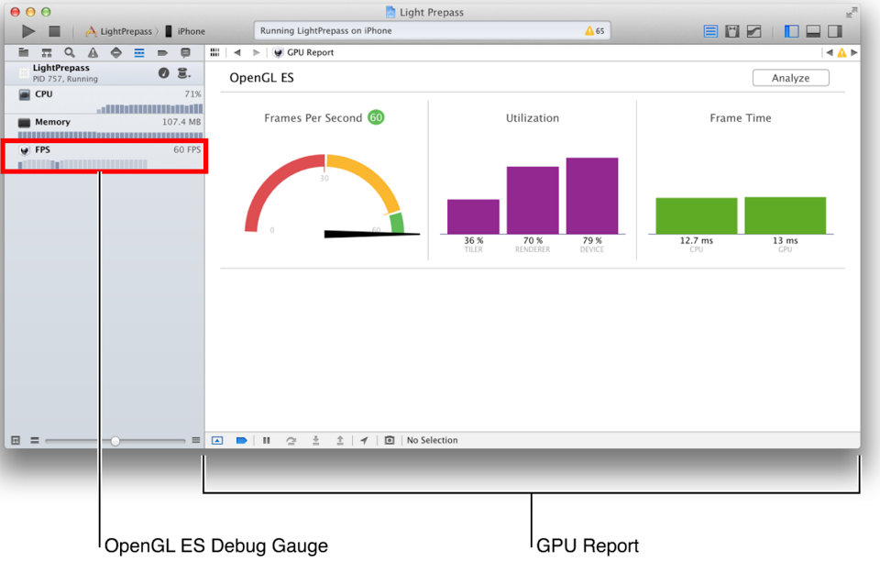The width and height of the screenshot is (880, 562).
Task: Click the CPU frame time bar
Action: (697, 215)
